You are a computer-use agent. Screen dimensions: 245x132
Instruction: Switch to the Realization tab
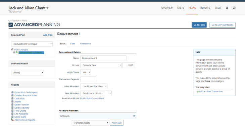click(x=85, y=43)
